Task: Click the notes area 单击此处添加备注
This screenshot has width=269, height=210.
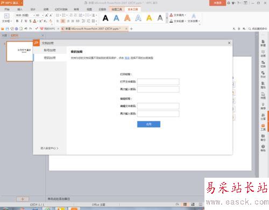Action: coord(59,199)
